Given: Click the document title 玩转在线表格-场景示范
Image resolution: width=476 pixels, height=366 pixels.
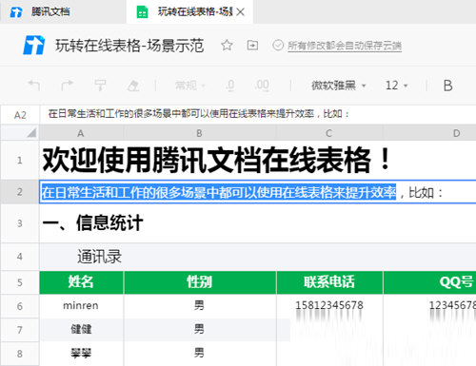Looking at the screenshot, I should click(129, 46).
